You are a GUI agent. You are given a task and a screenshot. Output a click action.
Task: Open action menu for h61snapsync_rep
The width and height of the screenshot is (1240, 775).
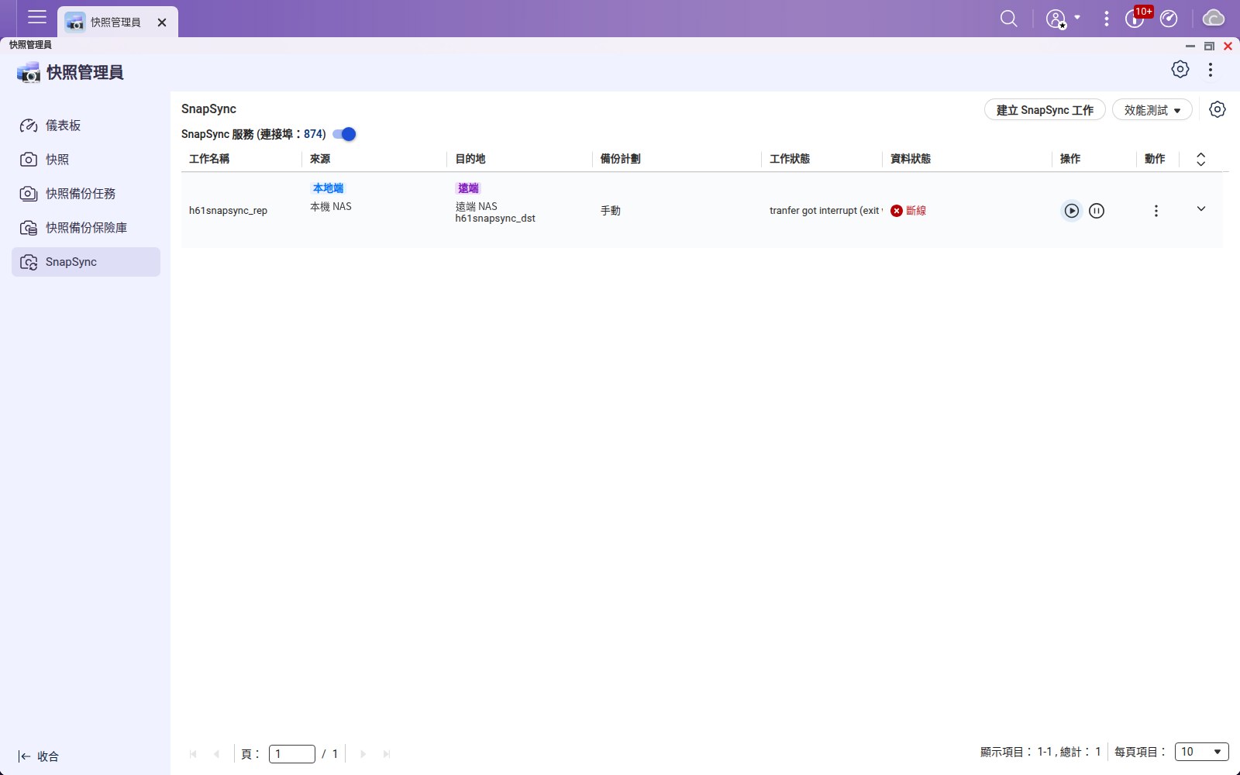coord(1156,211)
